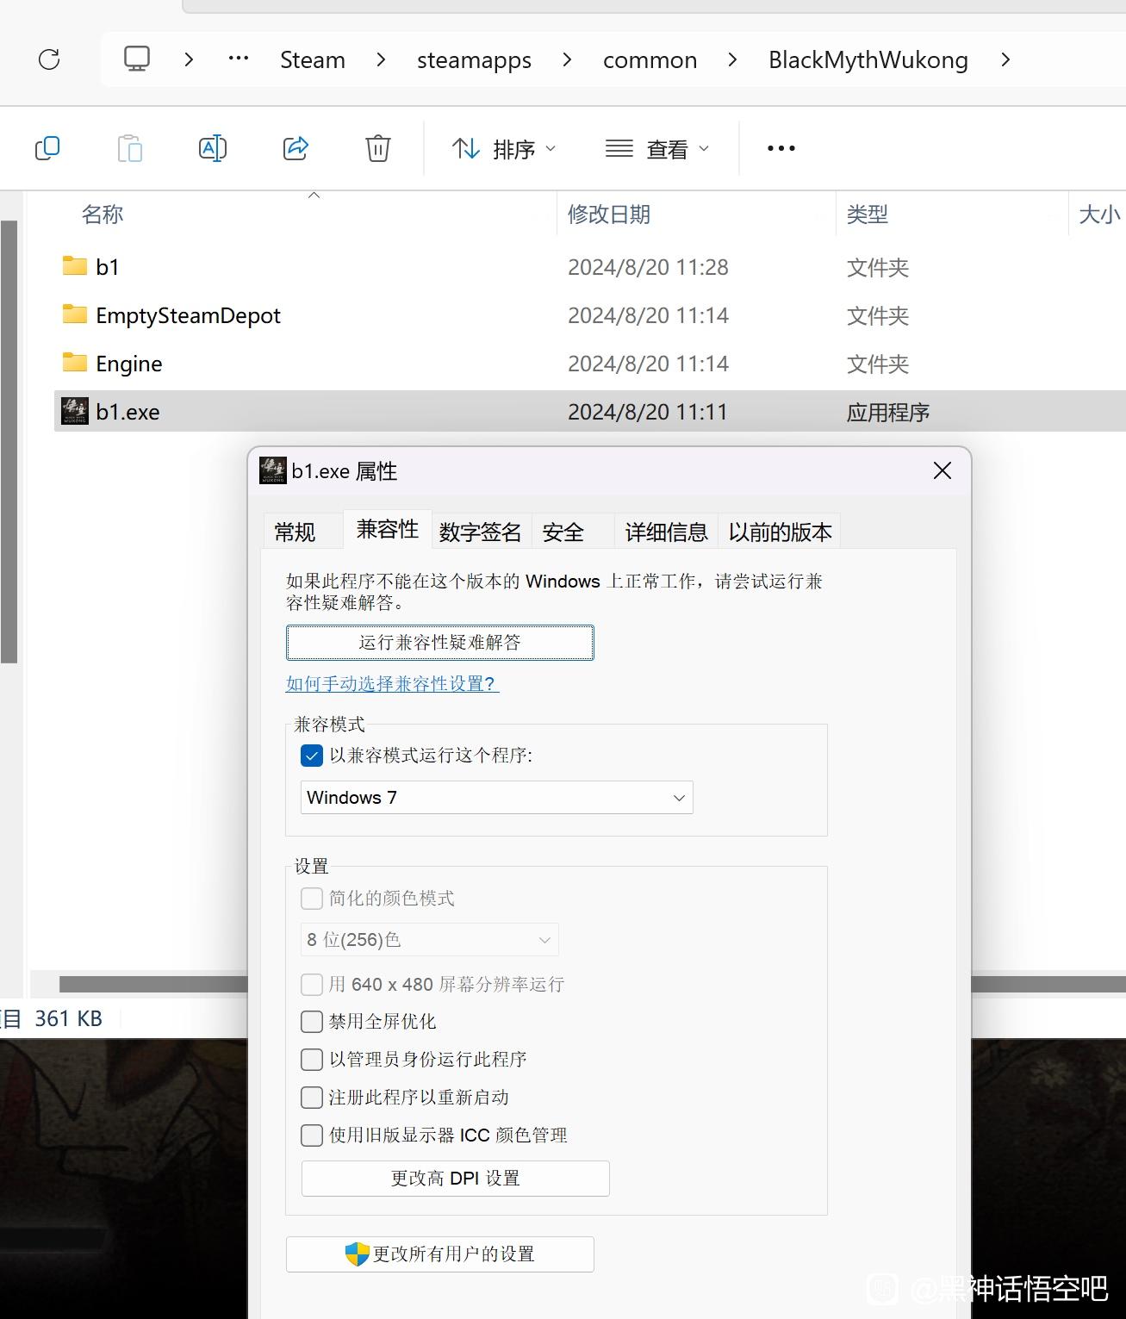Click b1.exe type 应用程序 cell
The width and height of the screenshot is (1126, 1319).
pyautogui.click(x=888, y=412)
